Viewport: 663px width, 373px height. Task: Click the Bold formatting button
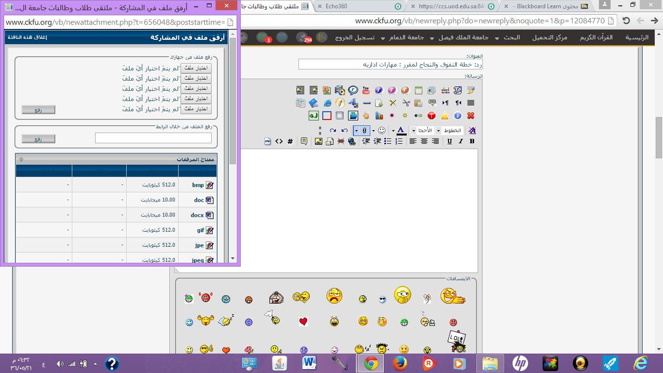coord(472,141)
